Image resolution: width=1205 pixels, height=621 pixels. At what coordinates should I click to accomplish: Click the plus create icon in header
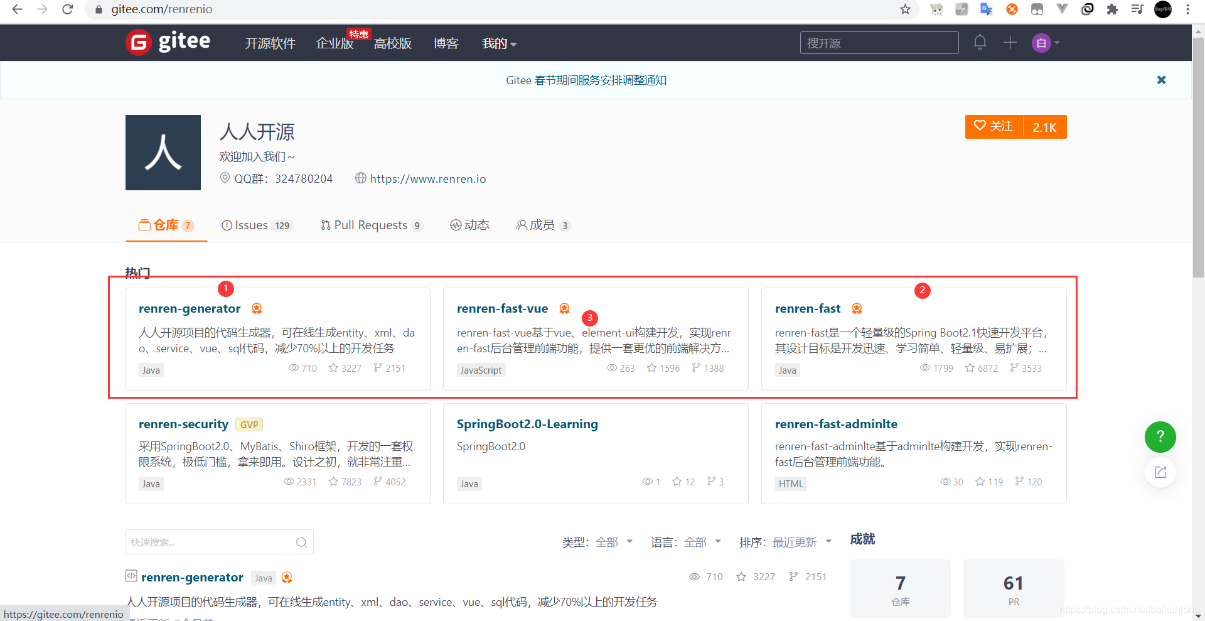pyautogui.click(x=1010, y=42)
